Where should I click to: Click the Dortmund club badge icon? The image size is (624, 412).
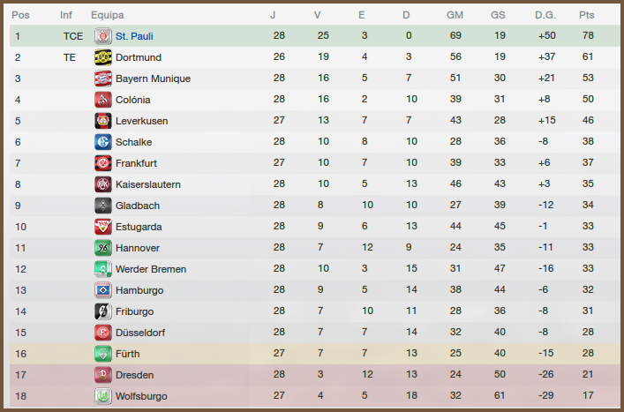tap(102, 57)
